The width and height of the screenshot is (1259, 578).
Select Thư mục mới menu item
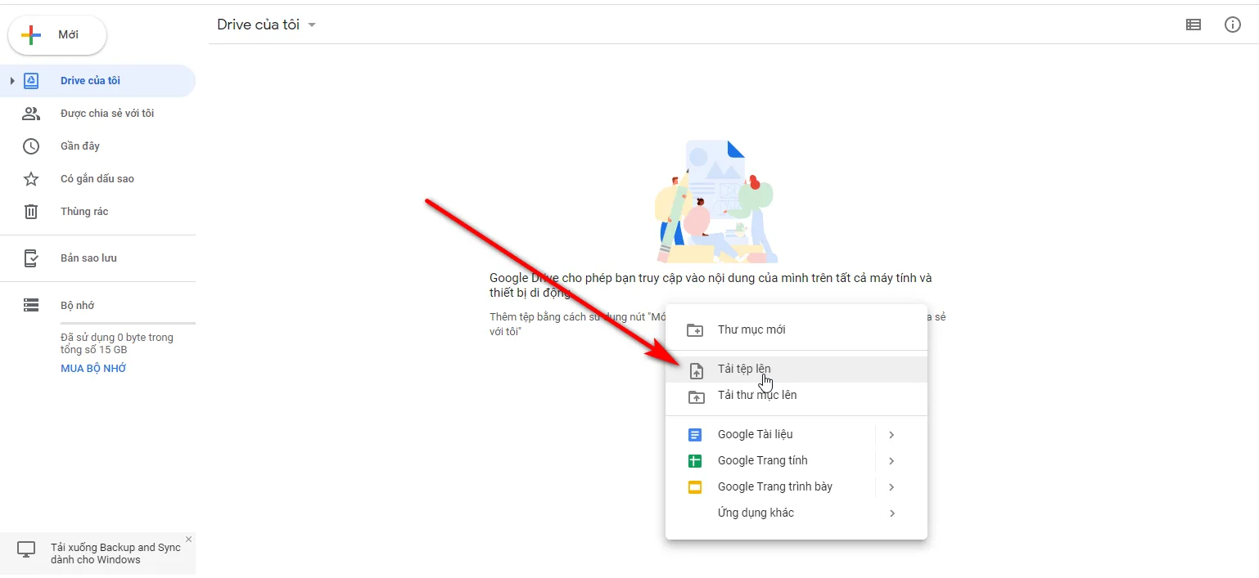(796, 329)
